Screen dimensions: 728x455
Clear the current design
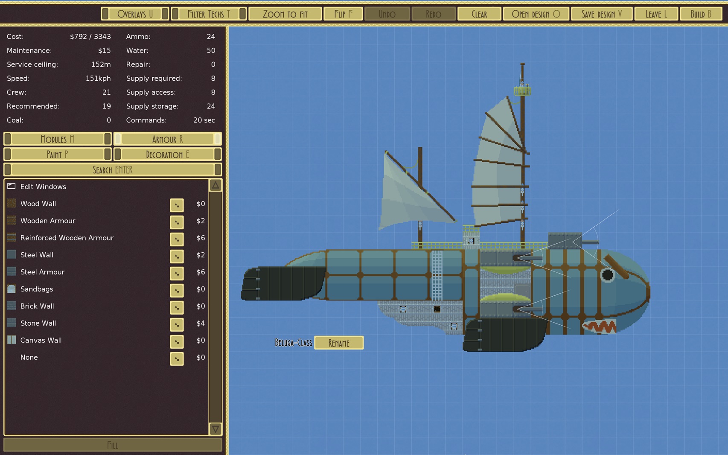479,14
